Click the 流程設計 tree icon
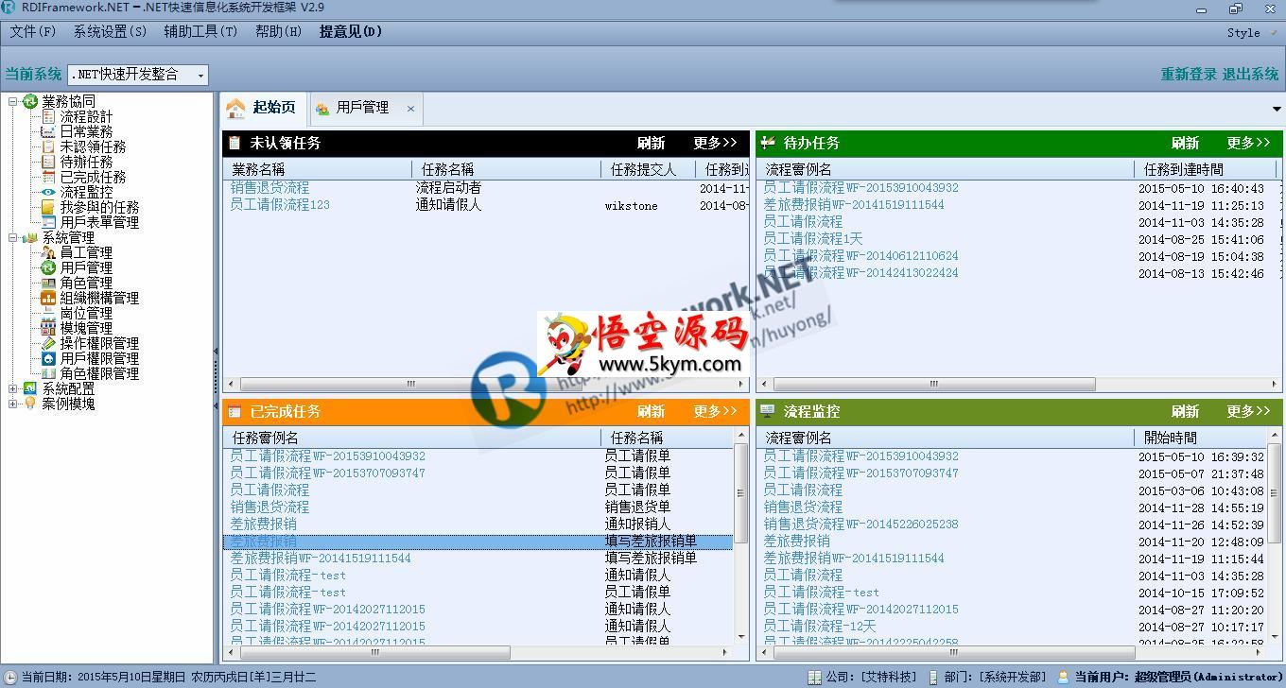 tap(48, 116)
